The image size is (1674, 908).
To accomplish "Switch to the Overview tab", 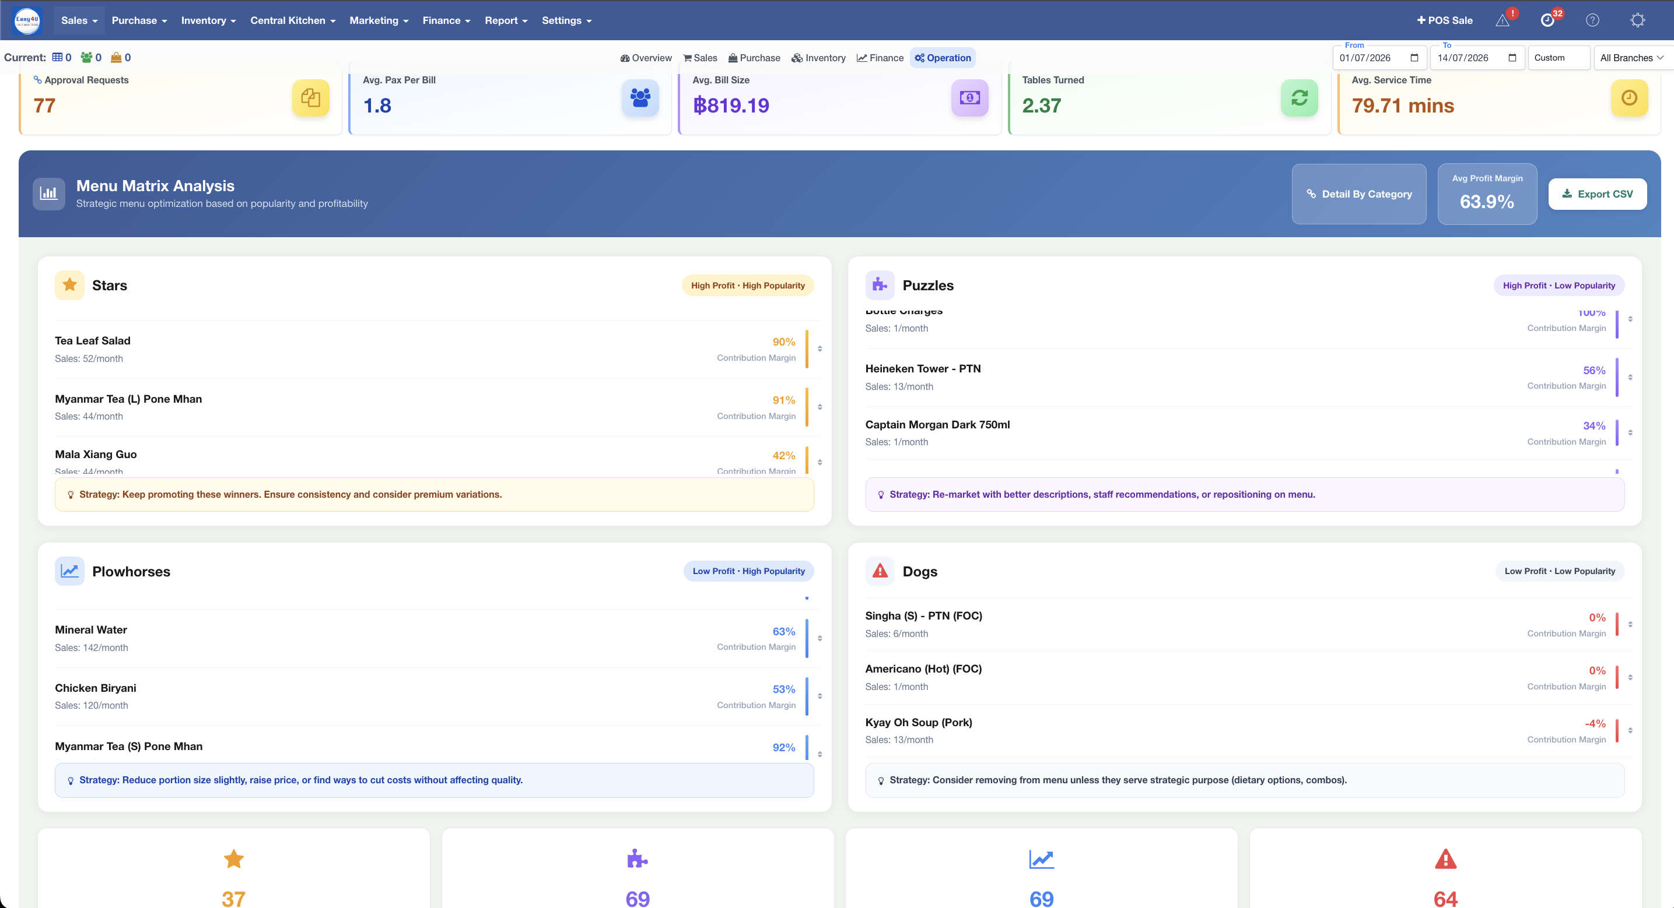I will [x=646, y=58].
